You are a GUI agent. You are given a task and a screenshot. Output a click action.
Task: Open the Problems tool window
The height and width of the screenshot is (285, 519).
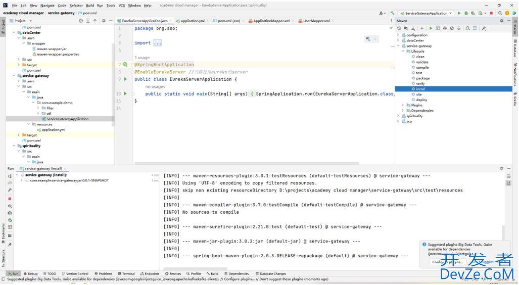[103, 274]
